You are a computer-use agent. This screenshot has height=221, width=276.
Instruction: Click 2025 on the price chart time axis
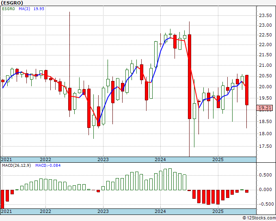(x=218, y=159)
